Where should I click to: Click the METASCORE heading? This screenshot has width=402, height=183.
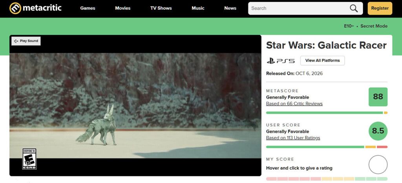282,91
